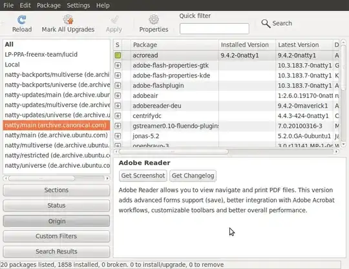The image size is (349, 269).
Task: Click the package list horizontal scrollbar
Action: (174, 152)
